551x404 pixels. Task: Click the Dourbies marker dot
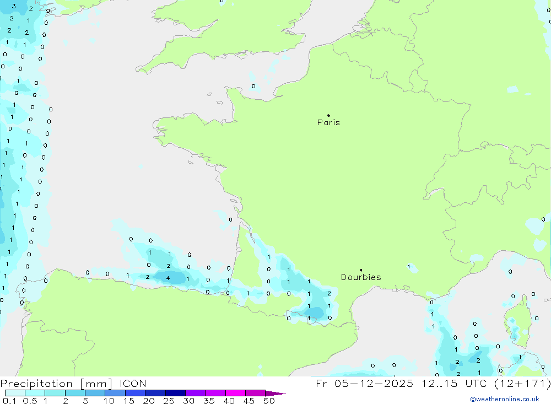click(x=361, y=270)
